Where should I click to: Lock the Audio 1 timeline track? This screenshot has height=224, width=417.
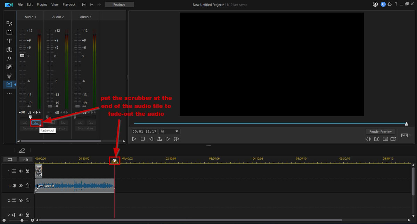(x=27, y=185)
